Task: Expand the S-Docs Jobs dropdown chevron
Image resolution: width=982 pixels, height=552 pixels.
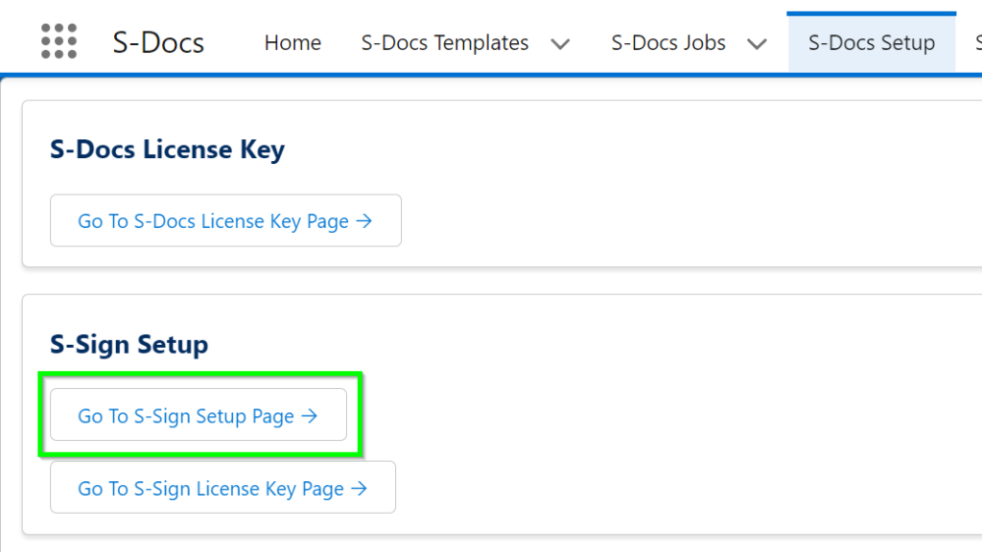Action: pyautogui.click(x=757, y=43)
